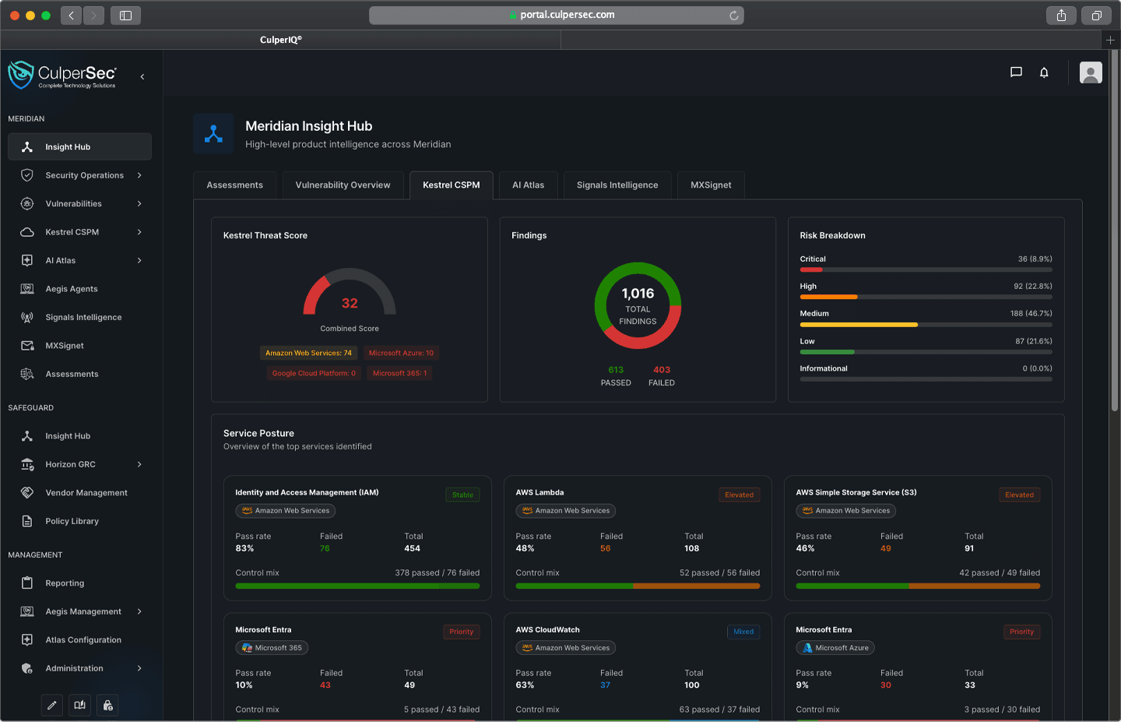The image size is (1121, 722).
Task: Click the MXSignet mail icon
Action: tap(27, 346)
